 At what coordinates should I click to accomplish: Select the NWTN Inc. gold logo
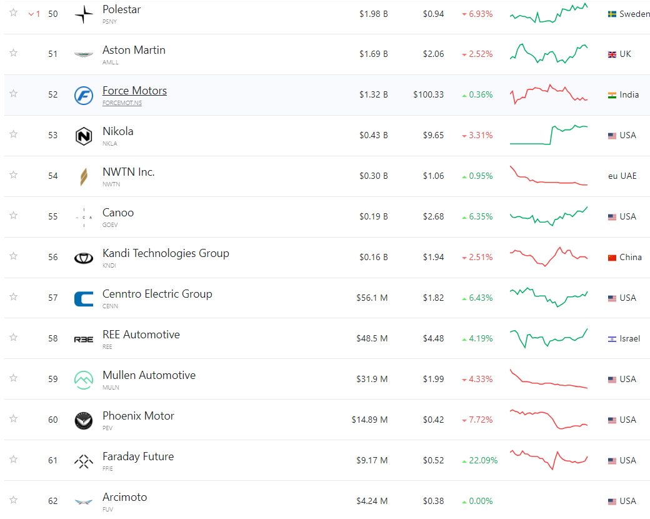coord(84,177)
